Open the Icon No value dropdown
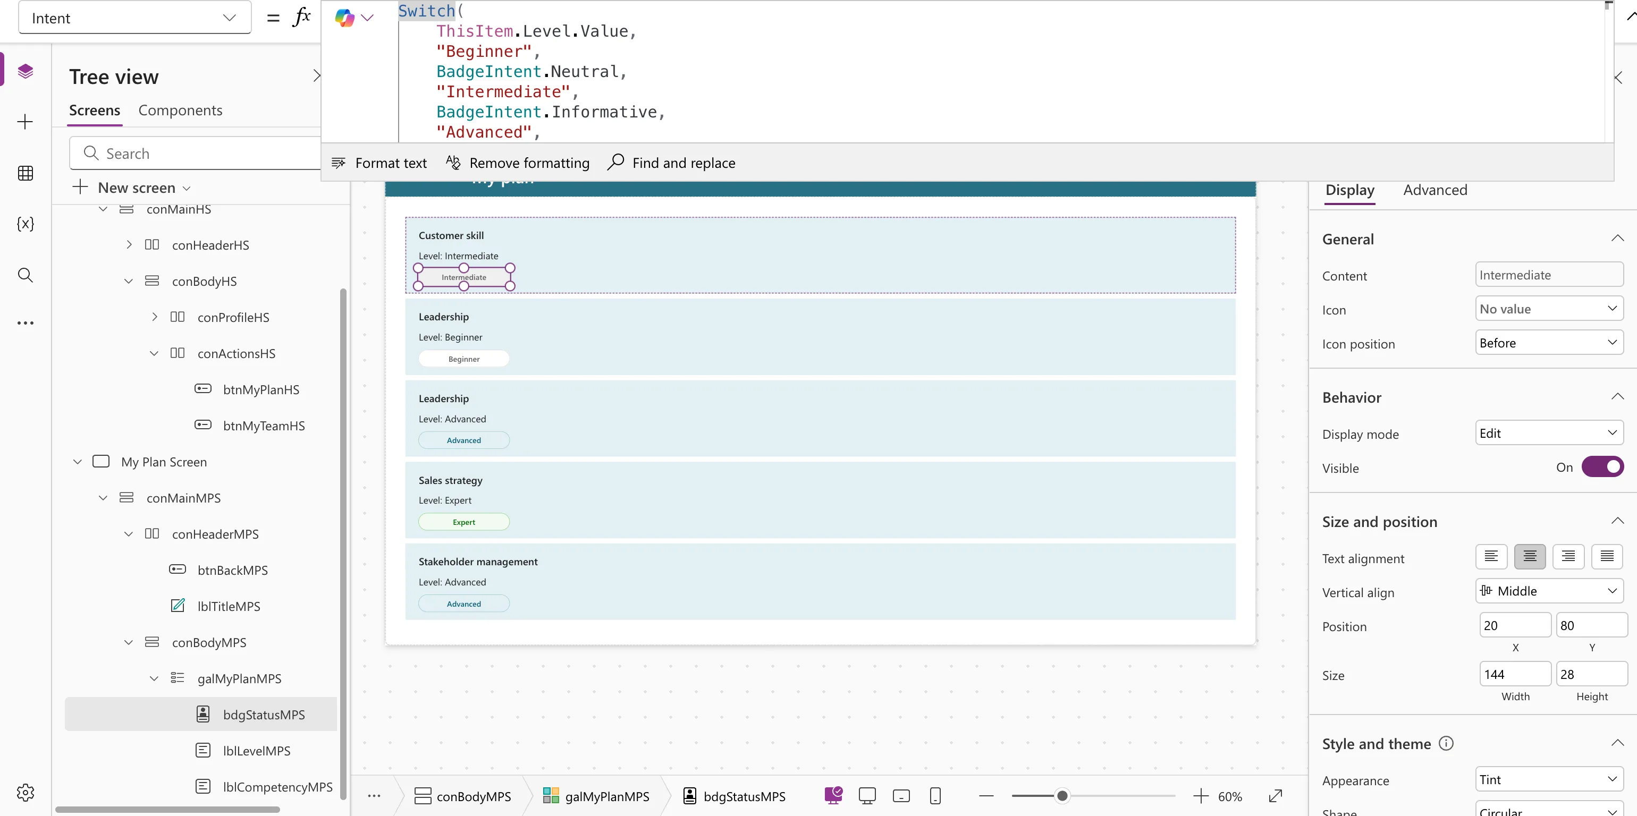This screenshot has height=816, width=1637. tap(1549, 309)
